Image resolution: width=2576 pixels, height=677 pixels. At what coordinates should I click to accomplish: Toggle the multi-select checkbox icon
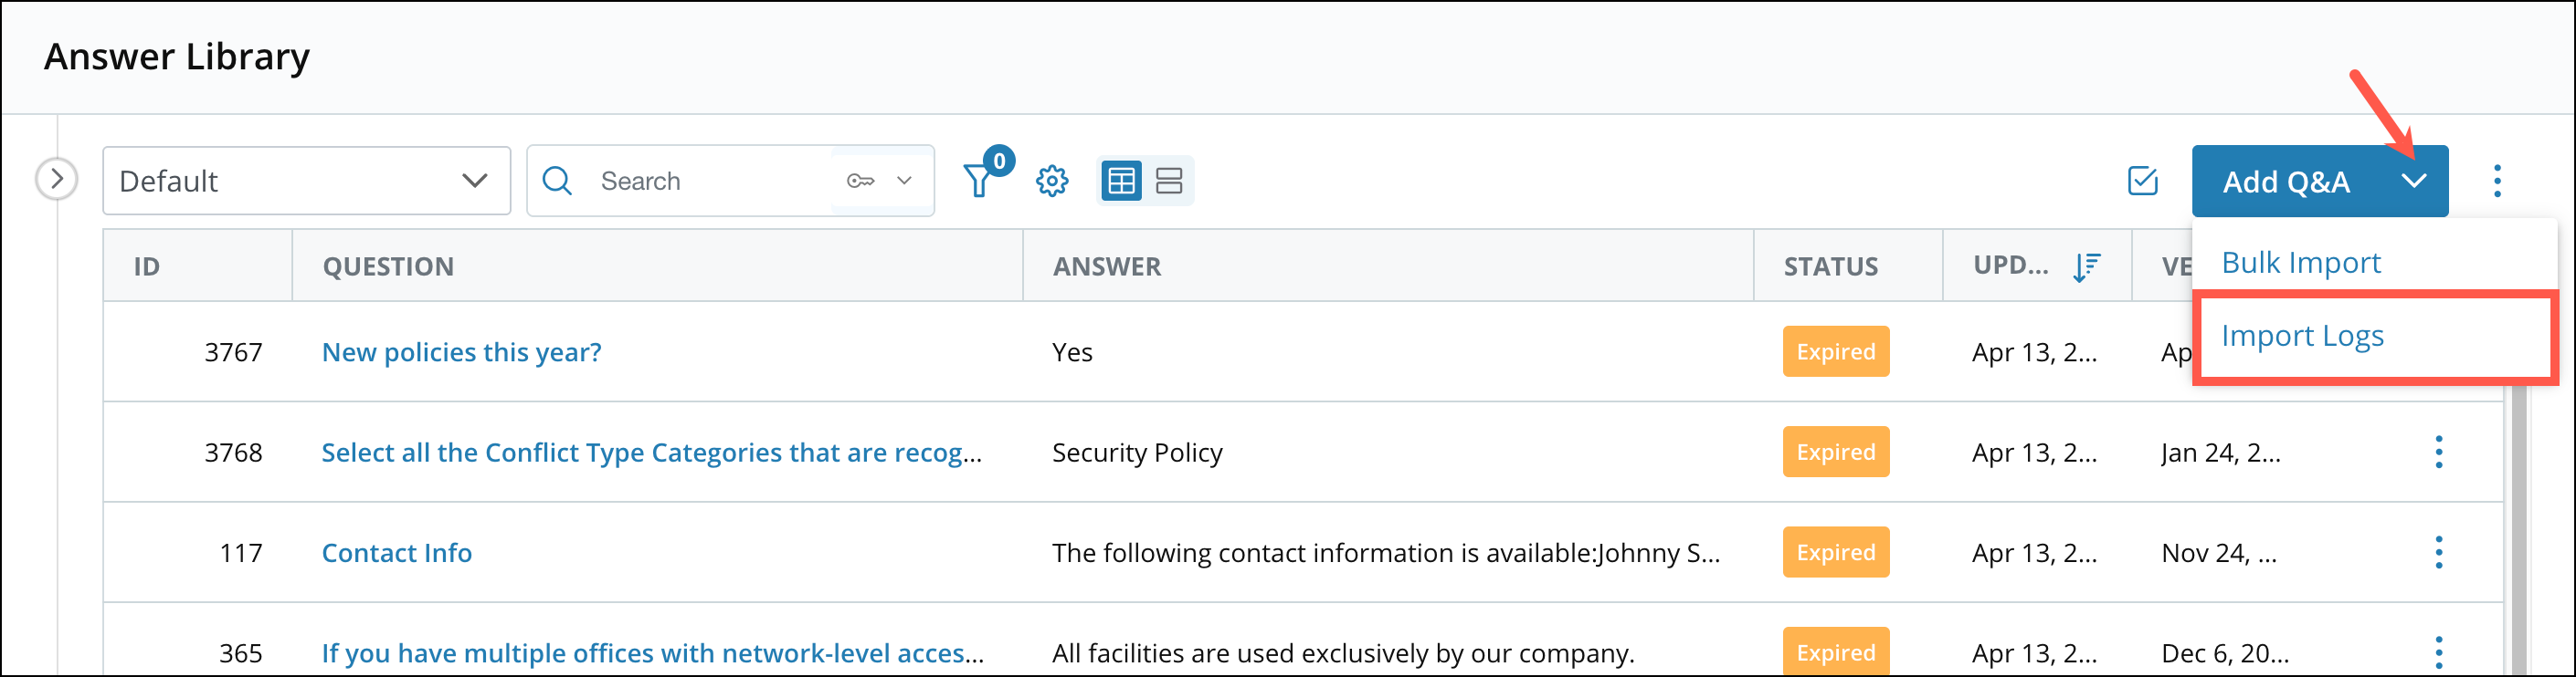point(2142,181)
